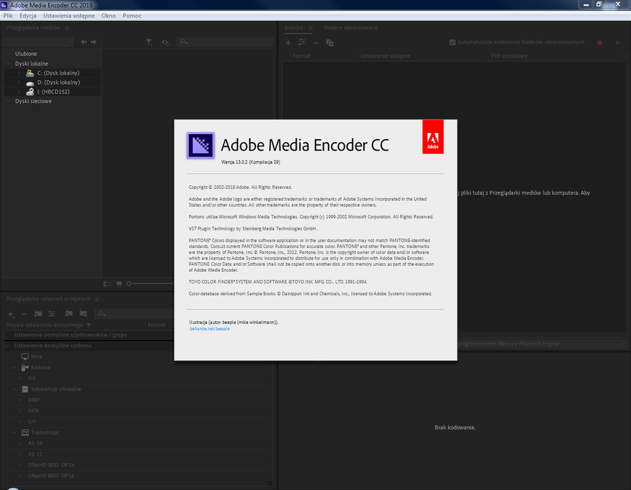
Task: Click the Media Browser search input field
Action: [225, 42]
